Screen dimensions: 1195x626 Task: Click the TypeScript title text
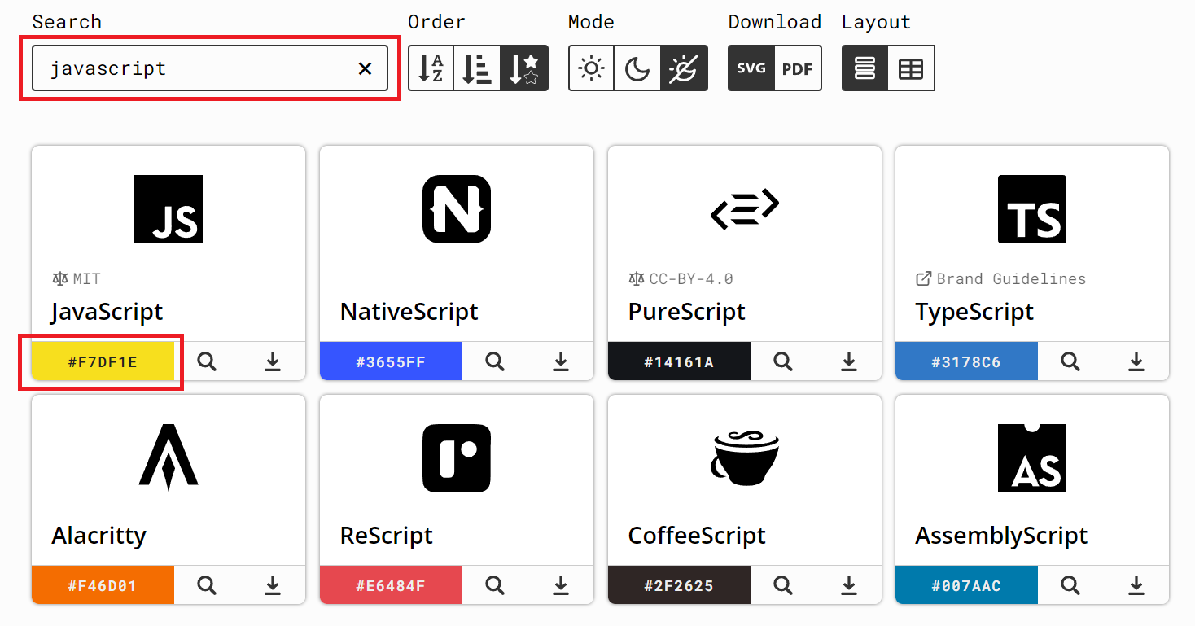click(975, 312)
